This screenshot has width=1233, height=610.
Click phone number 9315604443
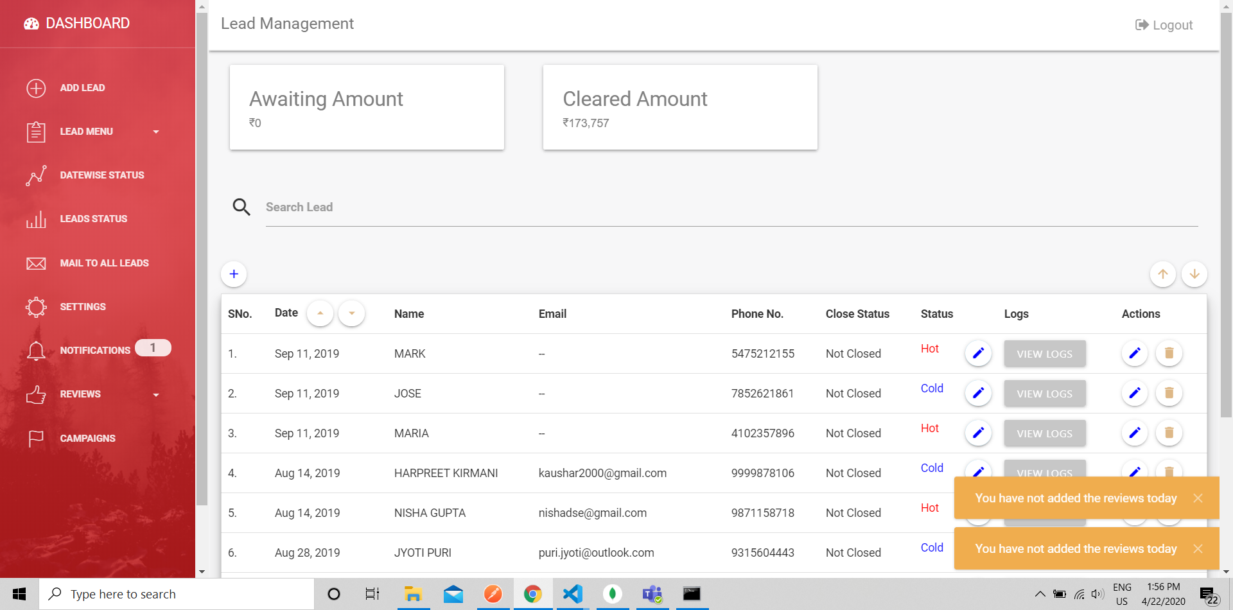tap(762, 553)
